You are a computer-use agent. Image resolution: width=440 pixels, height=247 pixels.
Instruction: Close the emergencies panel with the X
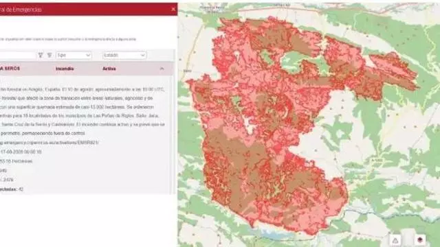point(173,9)
